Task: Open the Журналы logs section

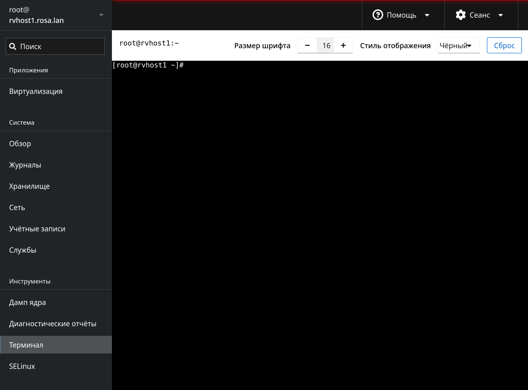Action: (25, 165)
